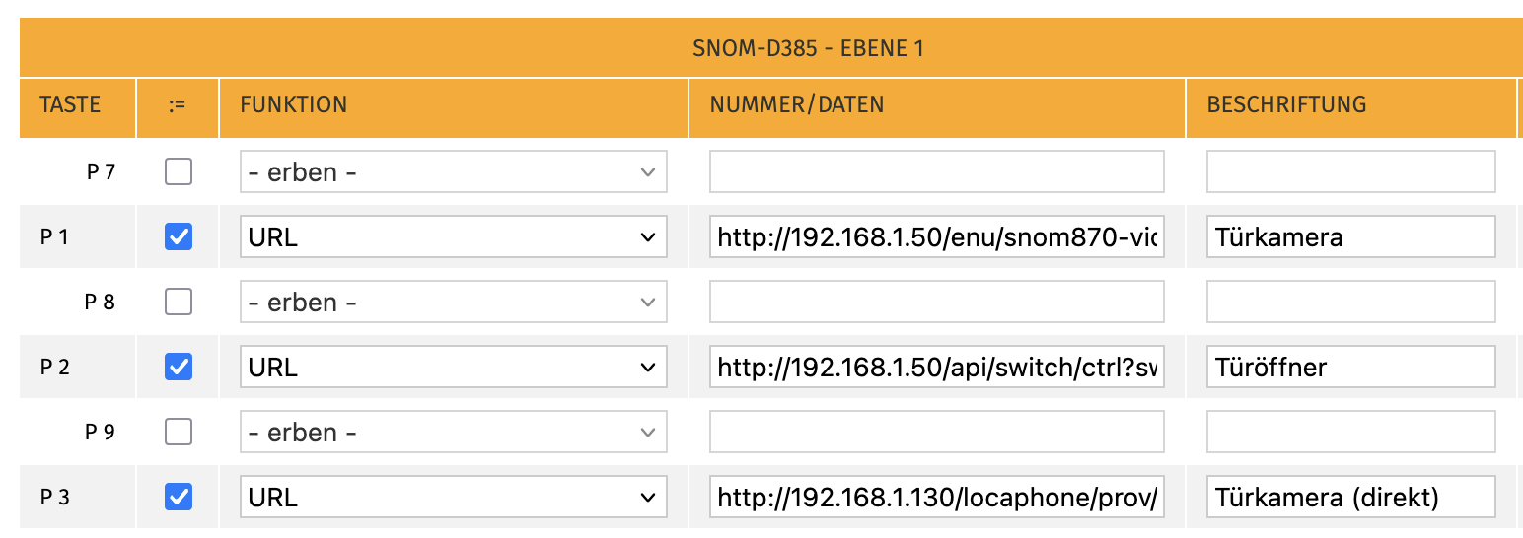Disable the checked box for P 2
The image size is (1523, 538).
tap(179, 368)
